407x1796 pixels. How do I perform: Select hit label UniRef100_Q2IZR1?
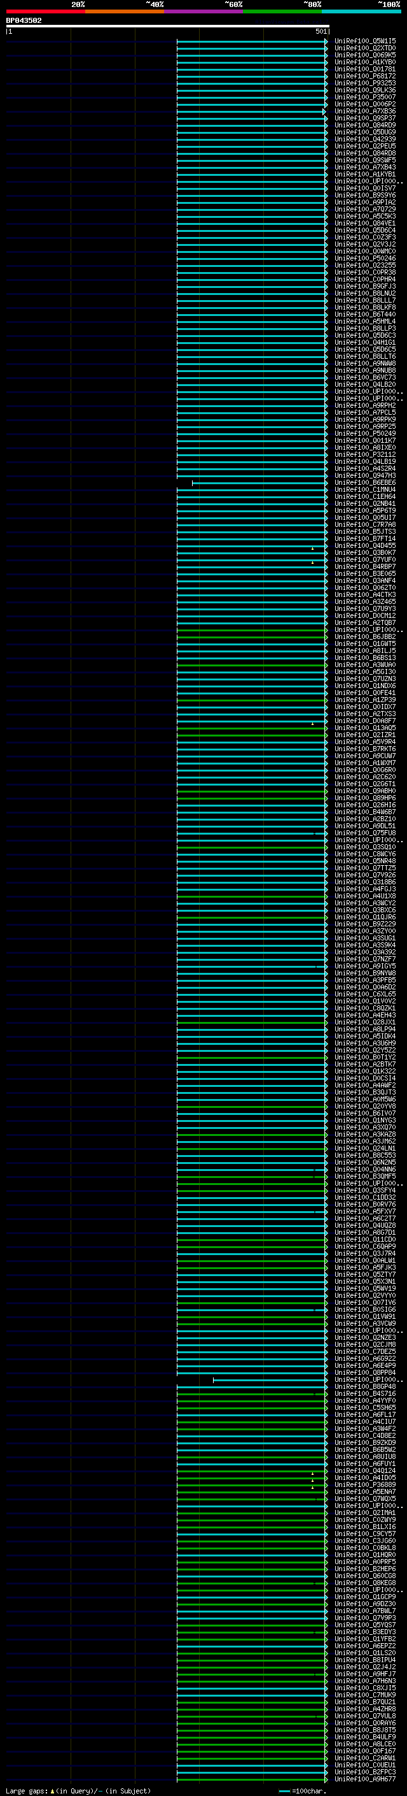pos(365,735)
